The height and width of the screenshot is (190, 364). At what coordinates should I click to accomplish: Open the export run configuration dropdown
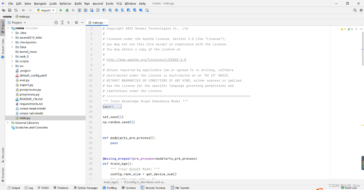tap(45, 10)
